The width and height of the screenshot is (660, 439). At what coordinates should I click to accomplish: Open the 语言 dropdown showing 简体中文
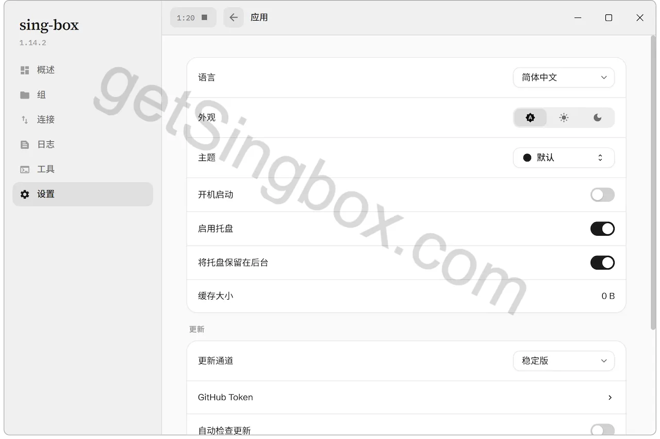coord(564,77)
